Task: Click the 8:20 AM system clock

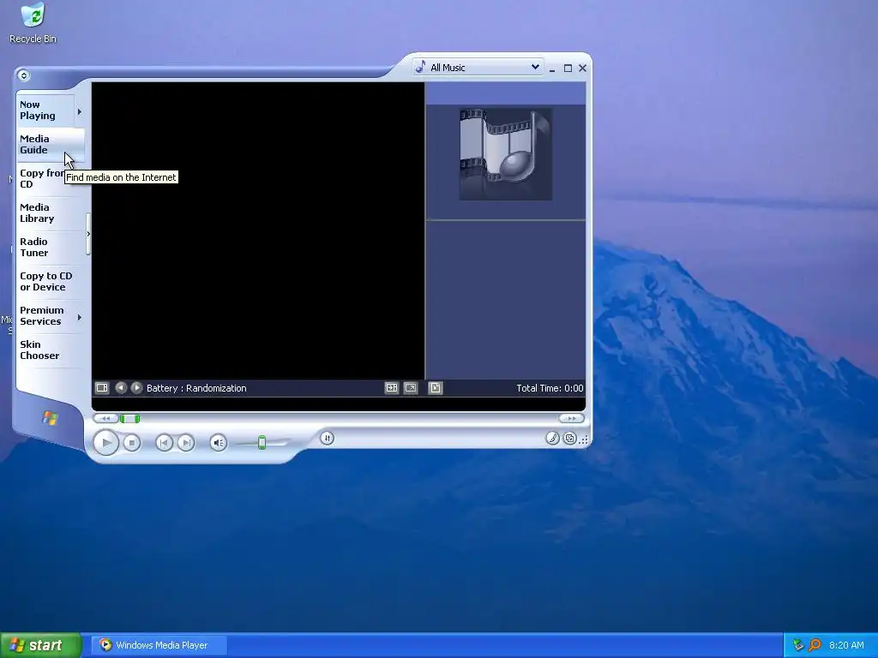Action: pos(846,645)
